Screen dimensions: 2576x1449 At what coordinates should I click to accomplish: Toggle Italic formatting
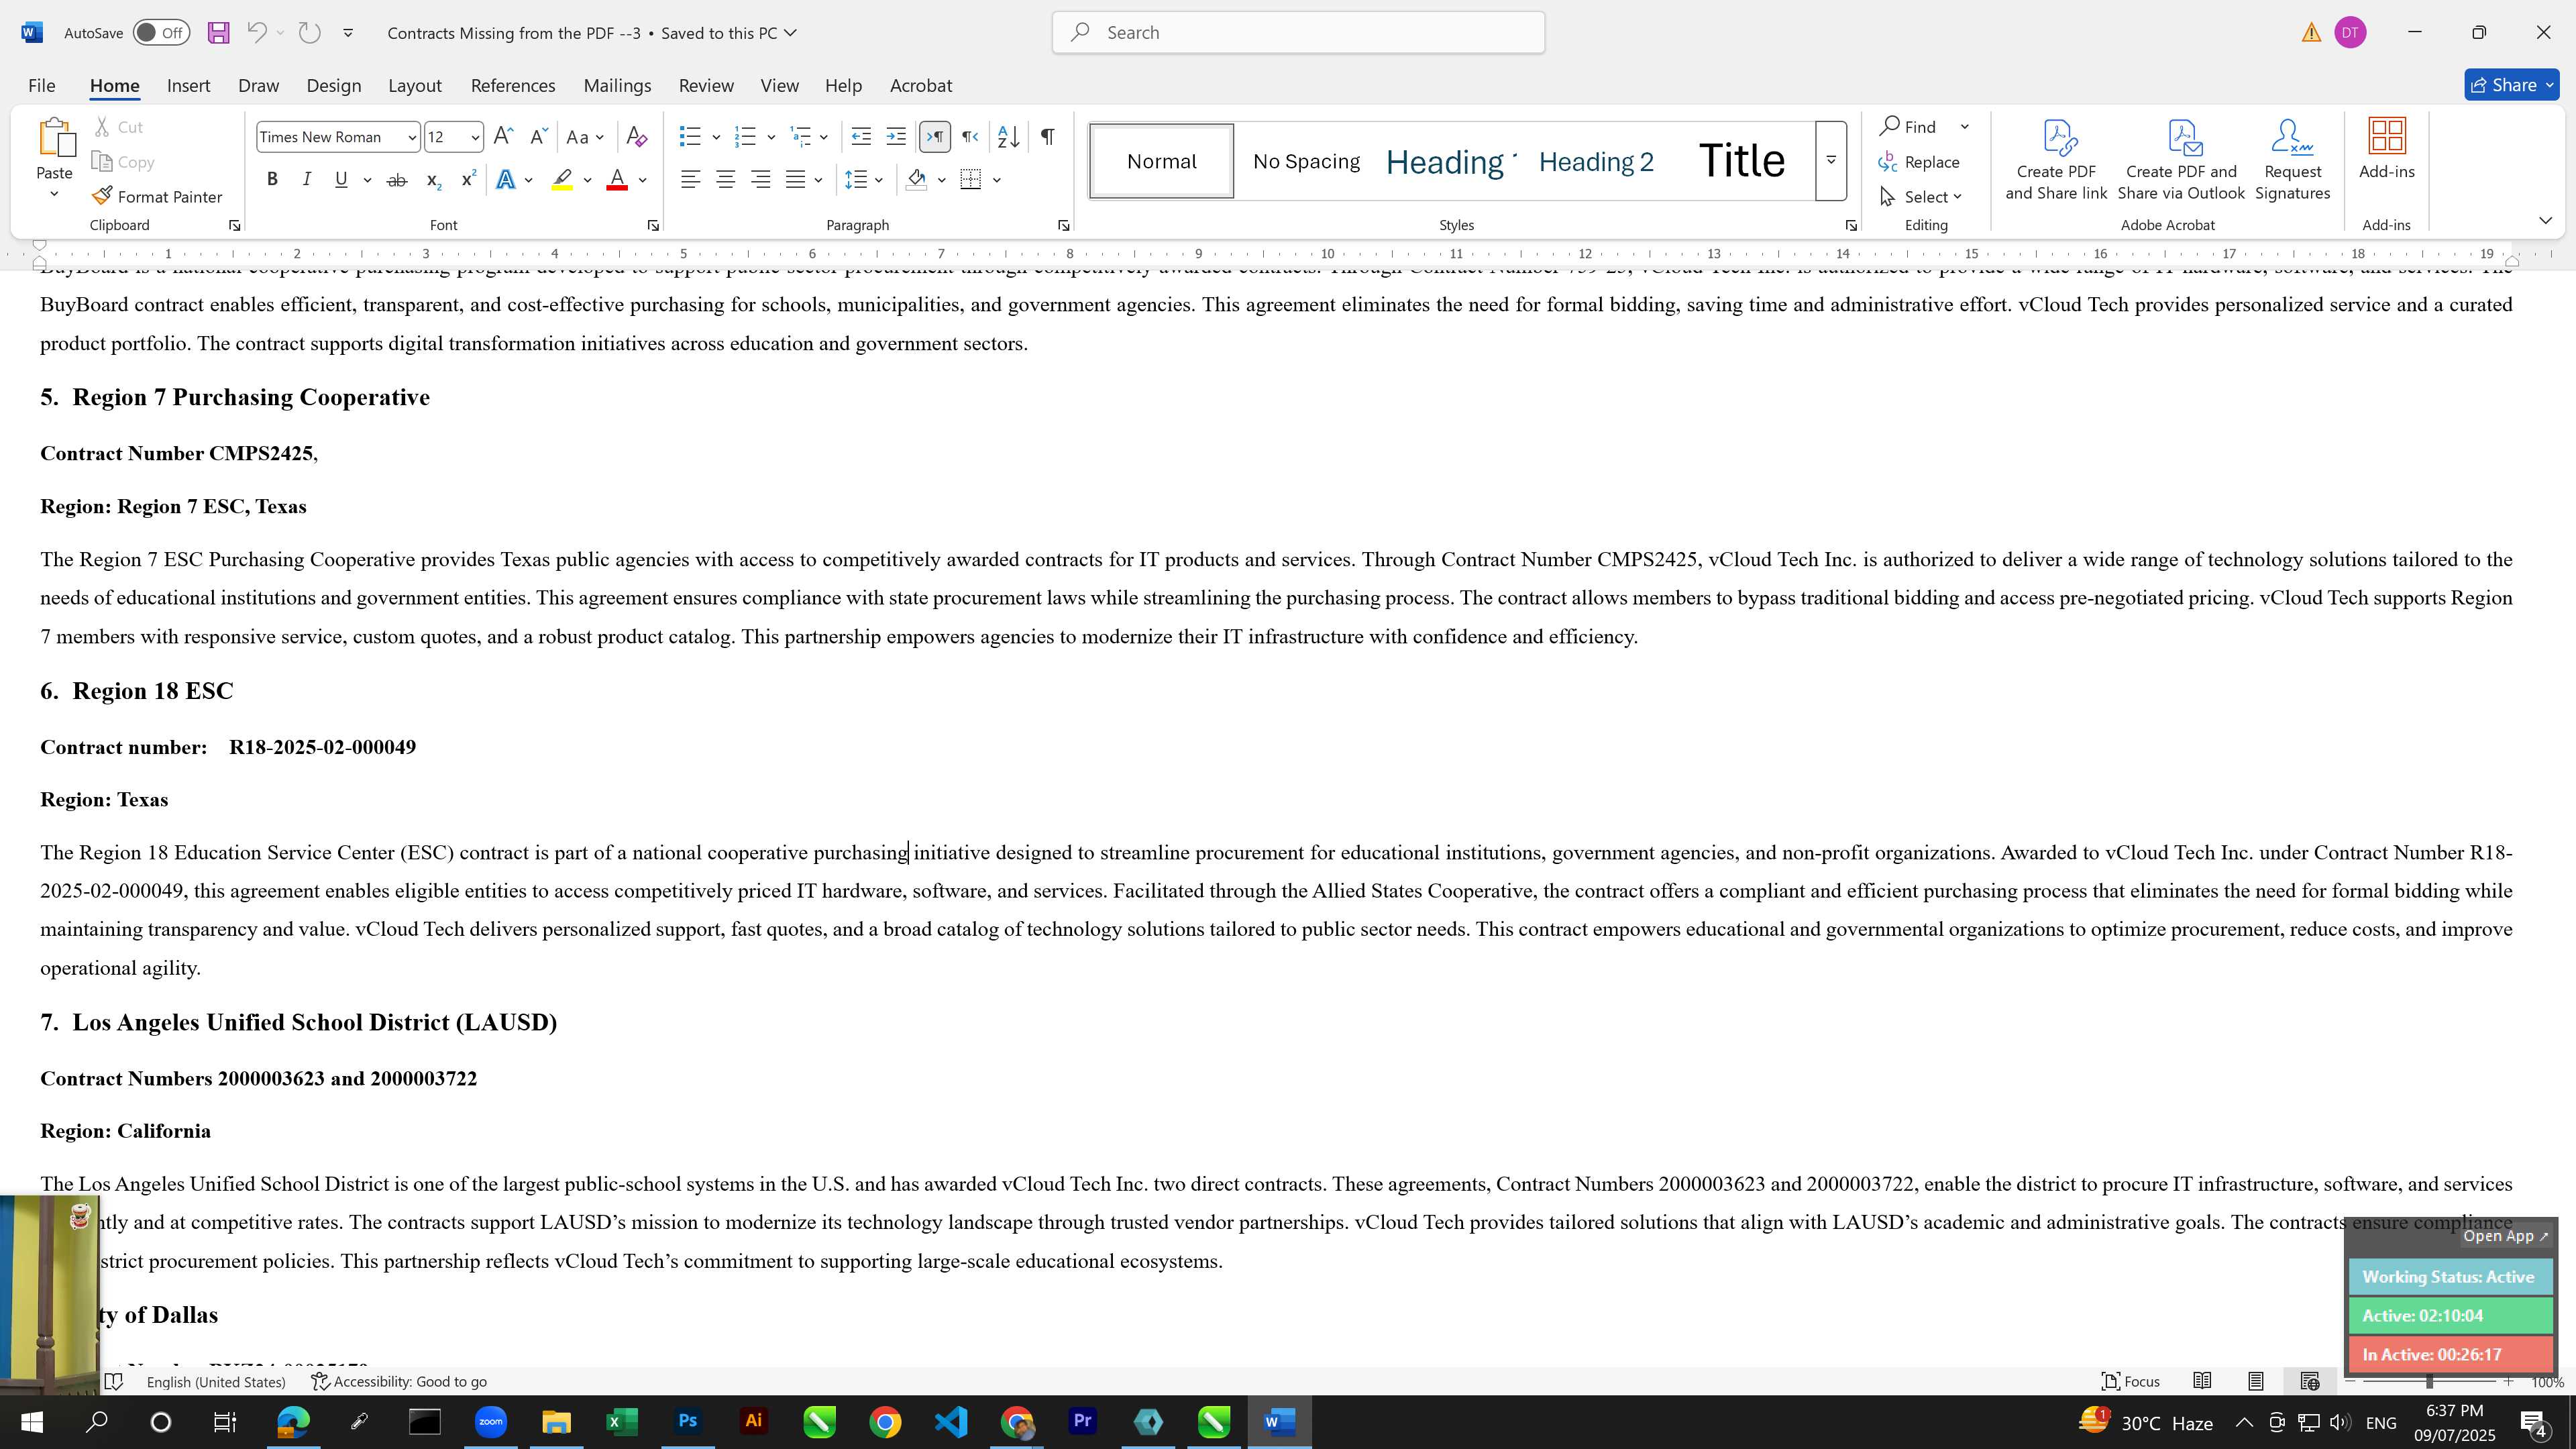307,180
